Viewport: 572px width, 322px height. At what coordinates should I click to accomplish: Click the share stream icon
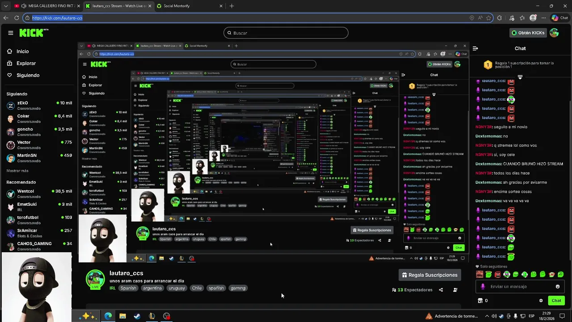click(441, 290)
